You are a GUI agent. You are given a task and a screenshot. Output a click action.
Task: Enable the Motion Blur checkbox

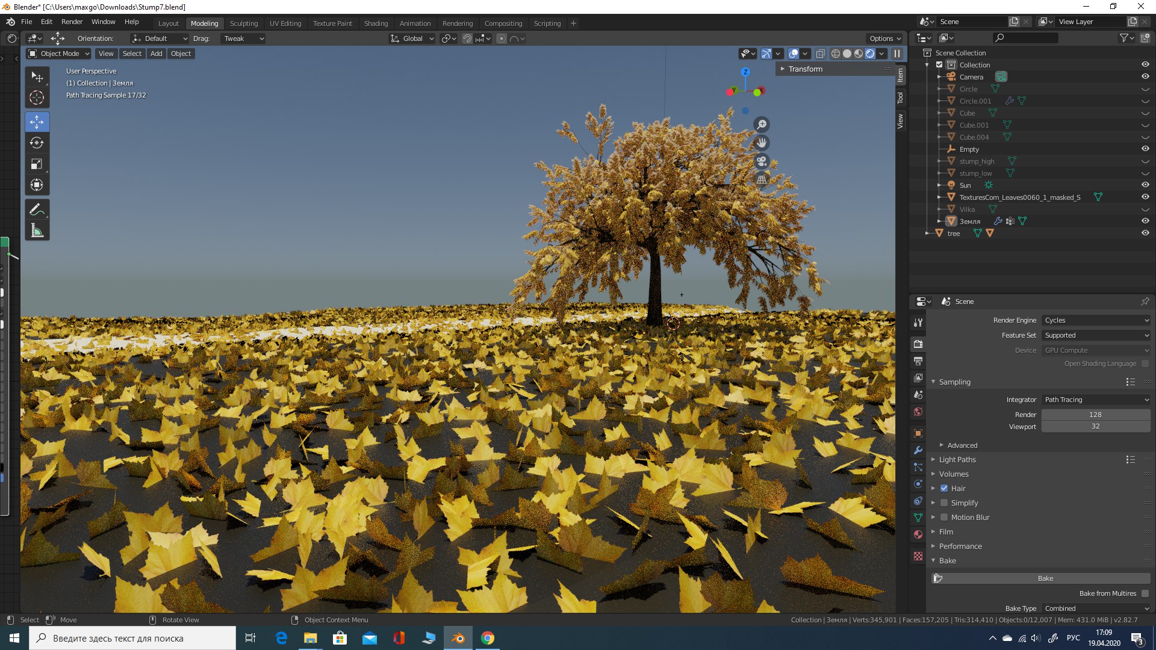(x=944, y=517)
